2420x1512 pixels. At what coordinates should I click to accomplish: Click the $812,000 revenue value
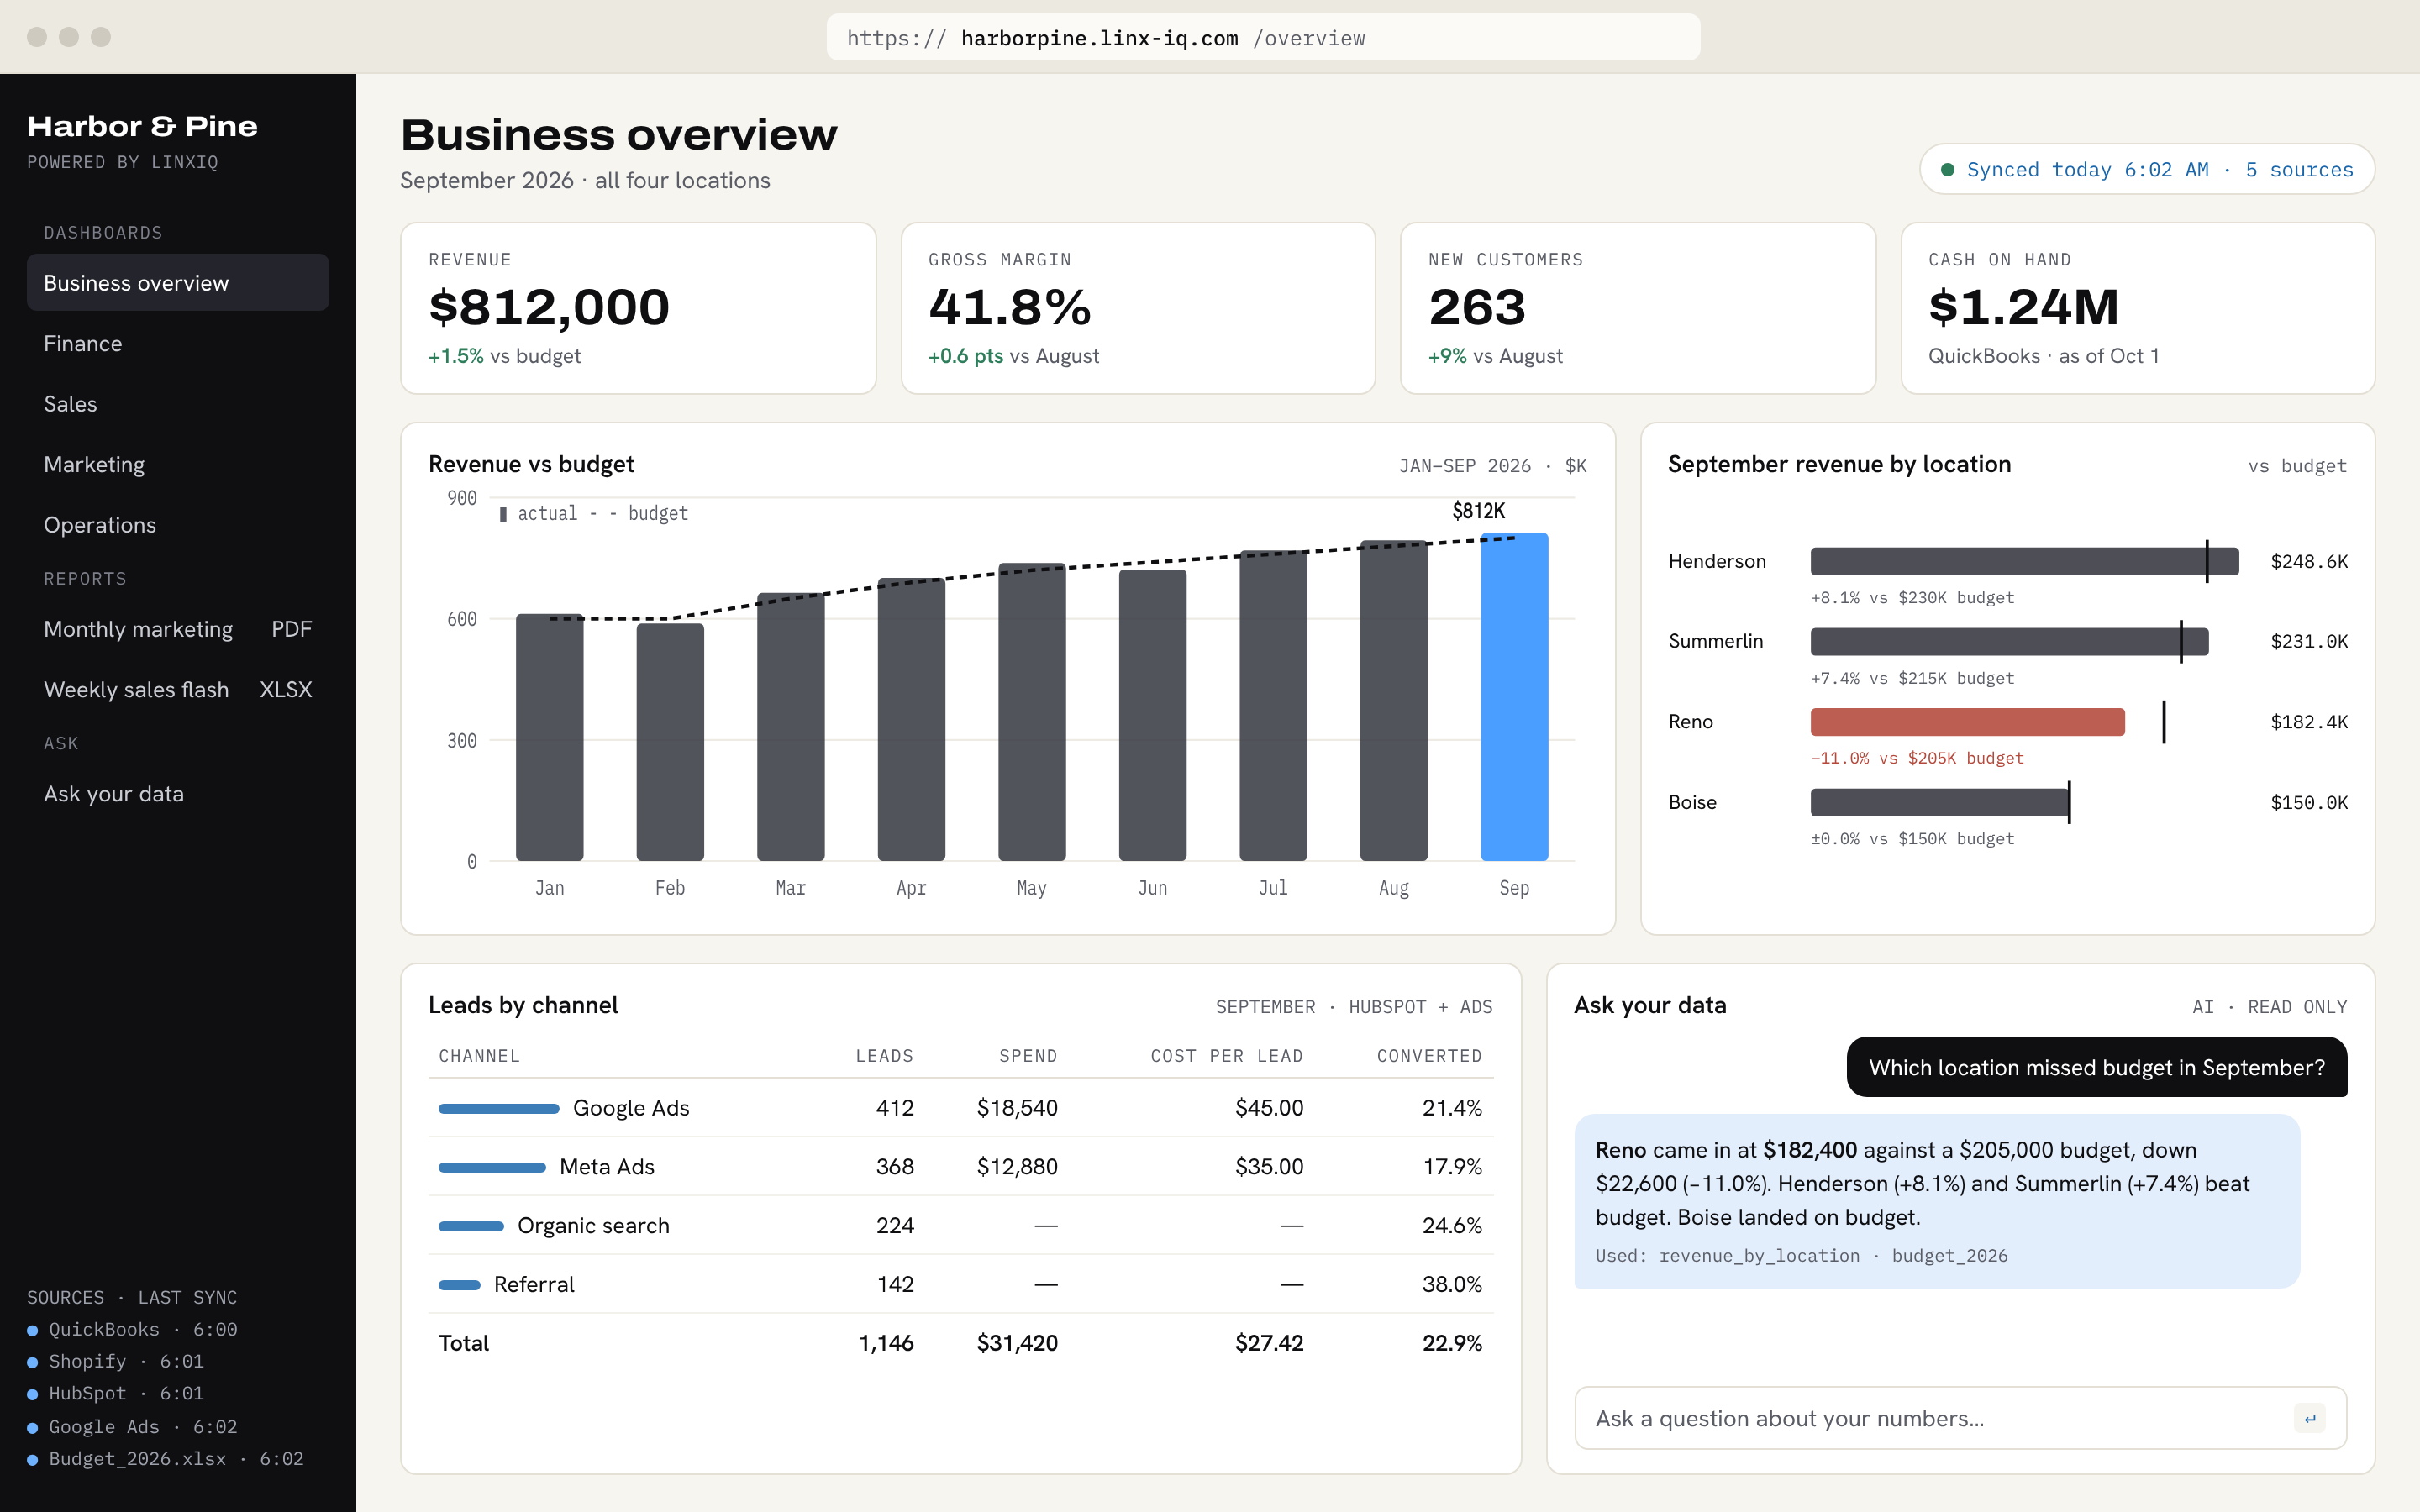[549, 307]
